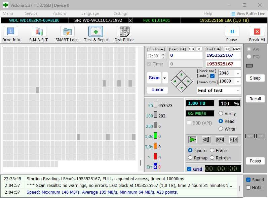The height and width of the screenshot is (198, 268).
Task: Pause the current scan
Action: tap(232, 34)
